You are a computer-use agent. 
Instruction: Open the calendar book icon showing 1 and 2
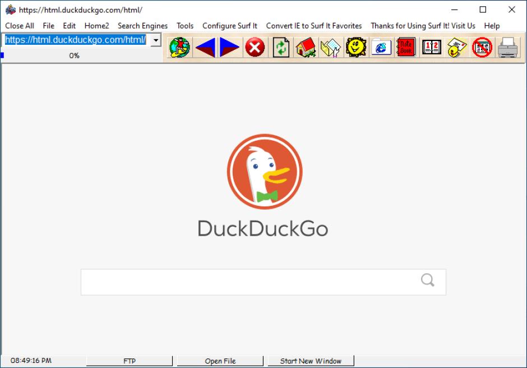(432, 48)
